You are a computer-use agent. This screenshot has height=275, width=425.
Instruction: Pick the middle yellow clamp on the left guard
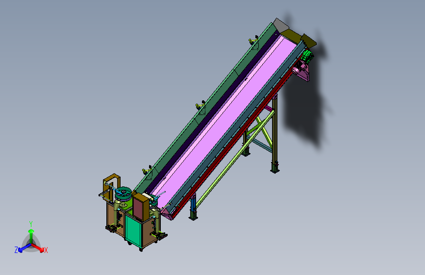(200, 105)
